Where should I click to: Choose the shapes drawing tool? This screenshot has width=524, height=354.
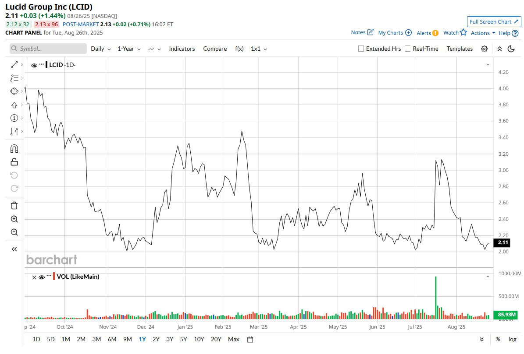14,91
